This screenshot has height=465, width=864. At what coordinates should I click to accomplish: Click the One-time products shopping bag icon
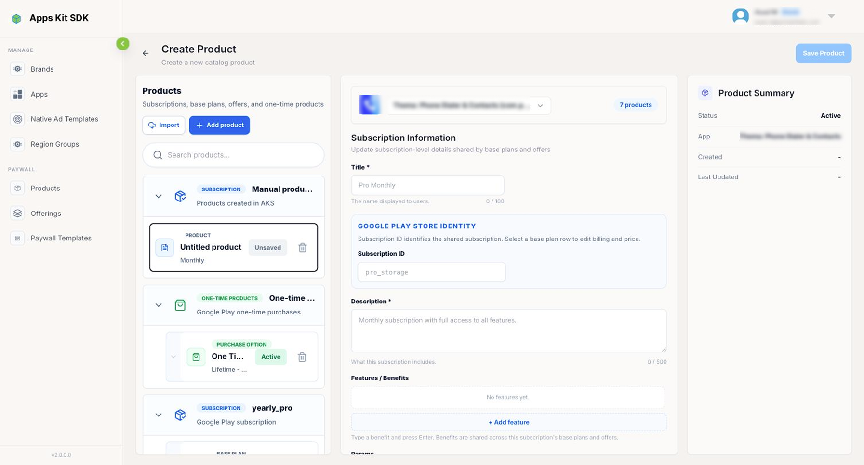click(x=180, y=305)
